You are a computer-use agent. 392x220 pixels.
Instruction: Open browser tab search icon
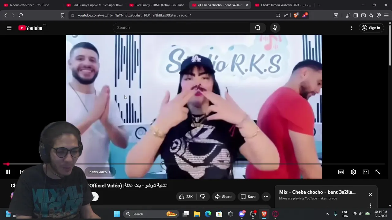coord(336,15)
